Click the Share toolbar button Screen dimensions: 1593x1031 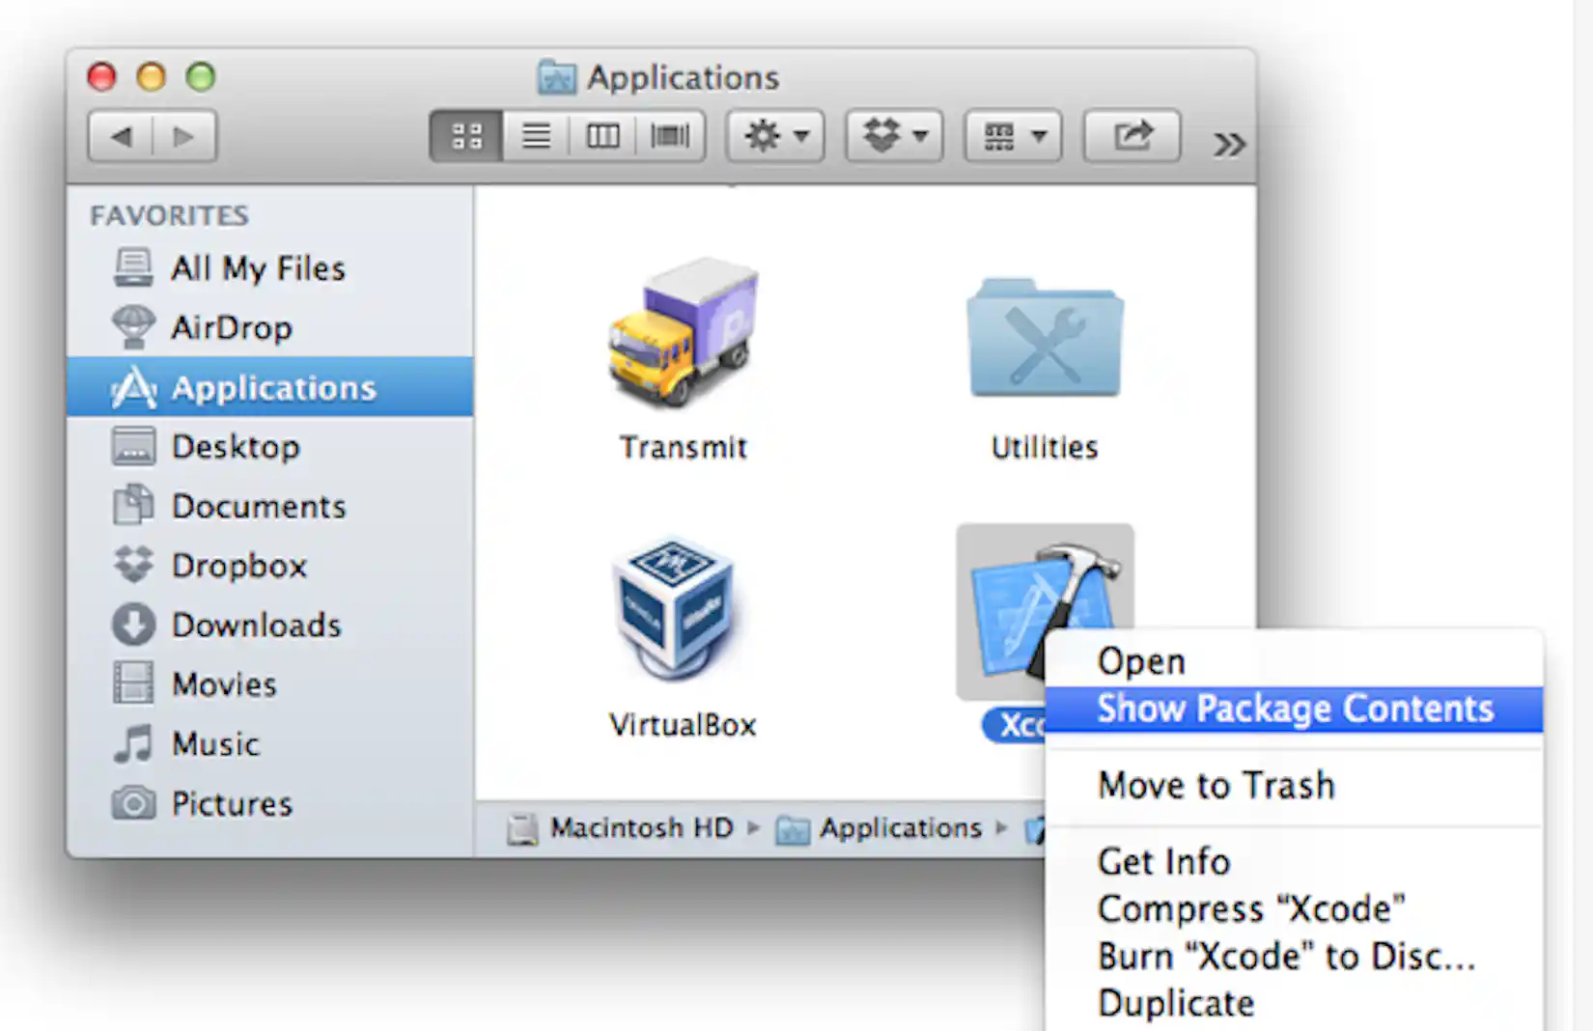pyautogui.click(x=1132, y=136)
